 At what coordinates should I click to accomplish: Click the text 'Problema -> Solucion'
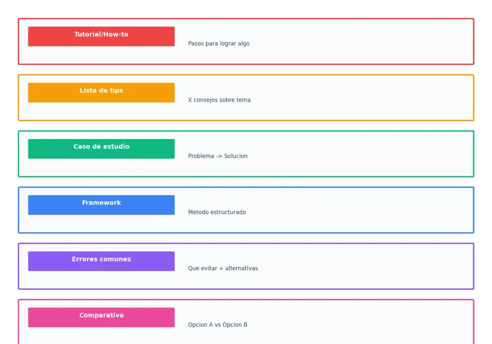(218, 156)
